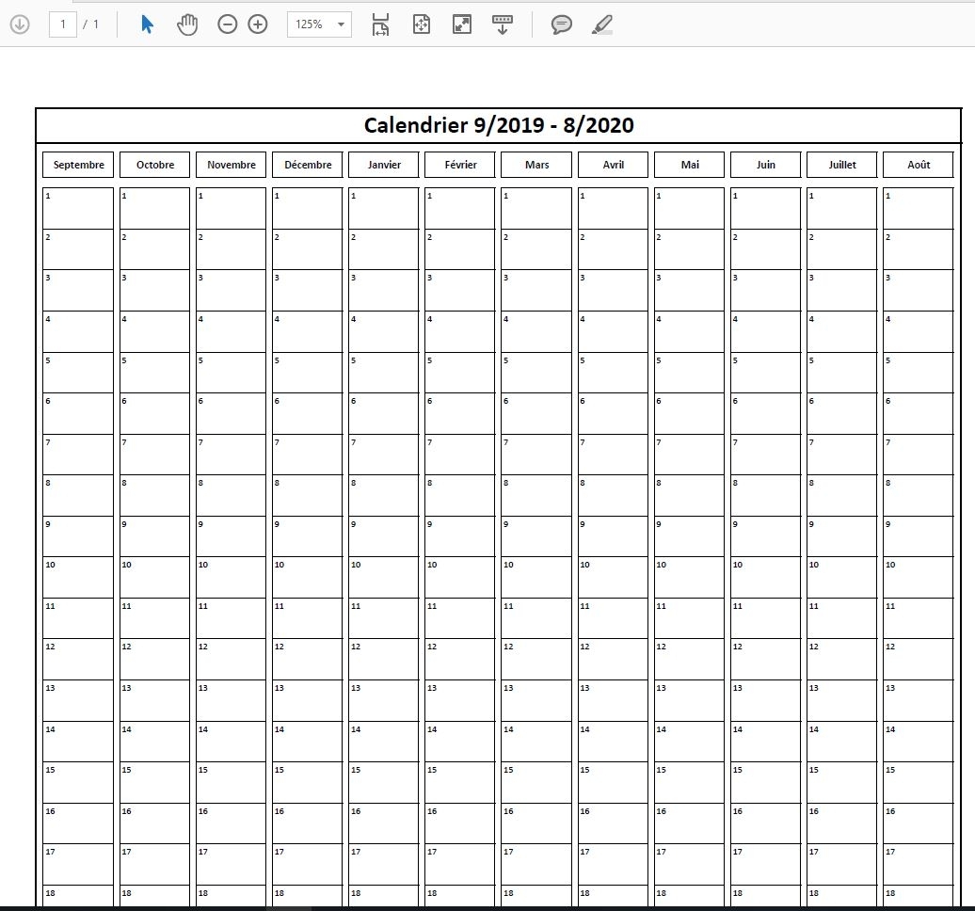975x911 pixels.
Task: Open the read mode/keyboard download icon
Action: pos(503,24)
